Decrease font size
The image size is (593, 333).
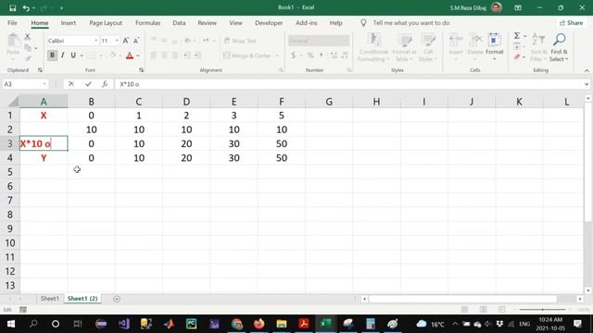[136, 41]
